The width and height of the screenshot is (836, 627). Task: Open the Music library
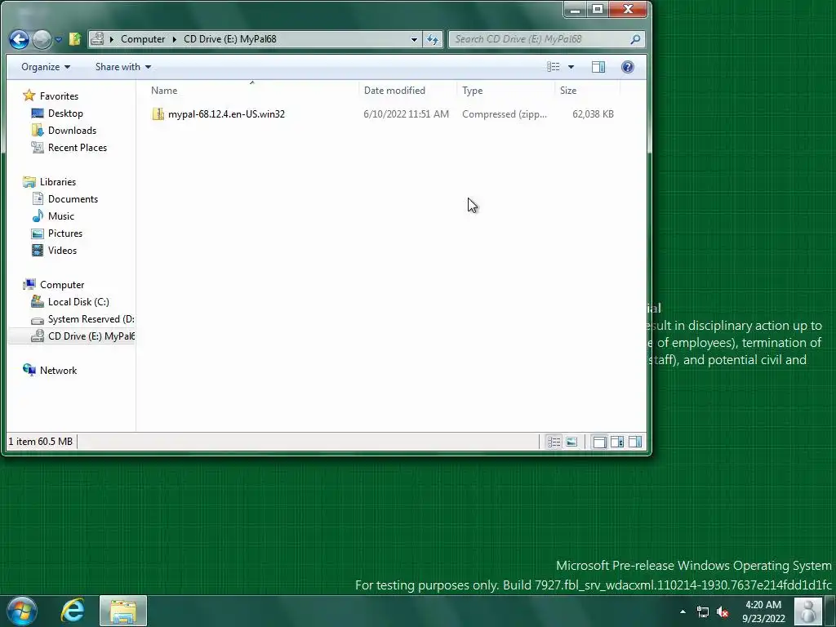pos(60,216)
